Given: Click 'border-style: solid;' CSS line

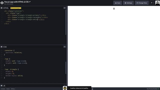Looking at the screenshot, I should pyautogui.click(x=14, y=75).
